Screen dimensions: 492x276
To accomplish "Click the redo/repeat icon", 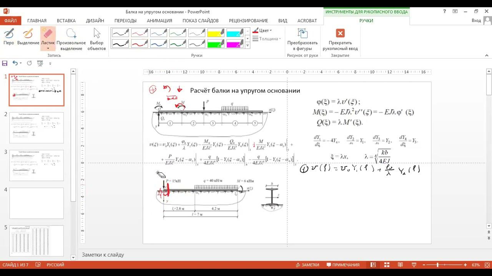I will pyautogui.click(x=29, y=63).
